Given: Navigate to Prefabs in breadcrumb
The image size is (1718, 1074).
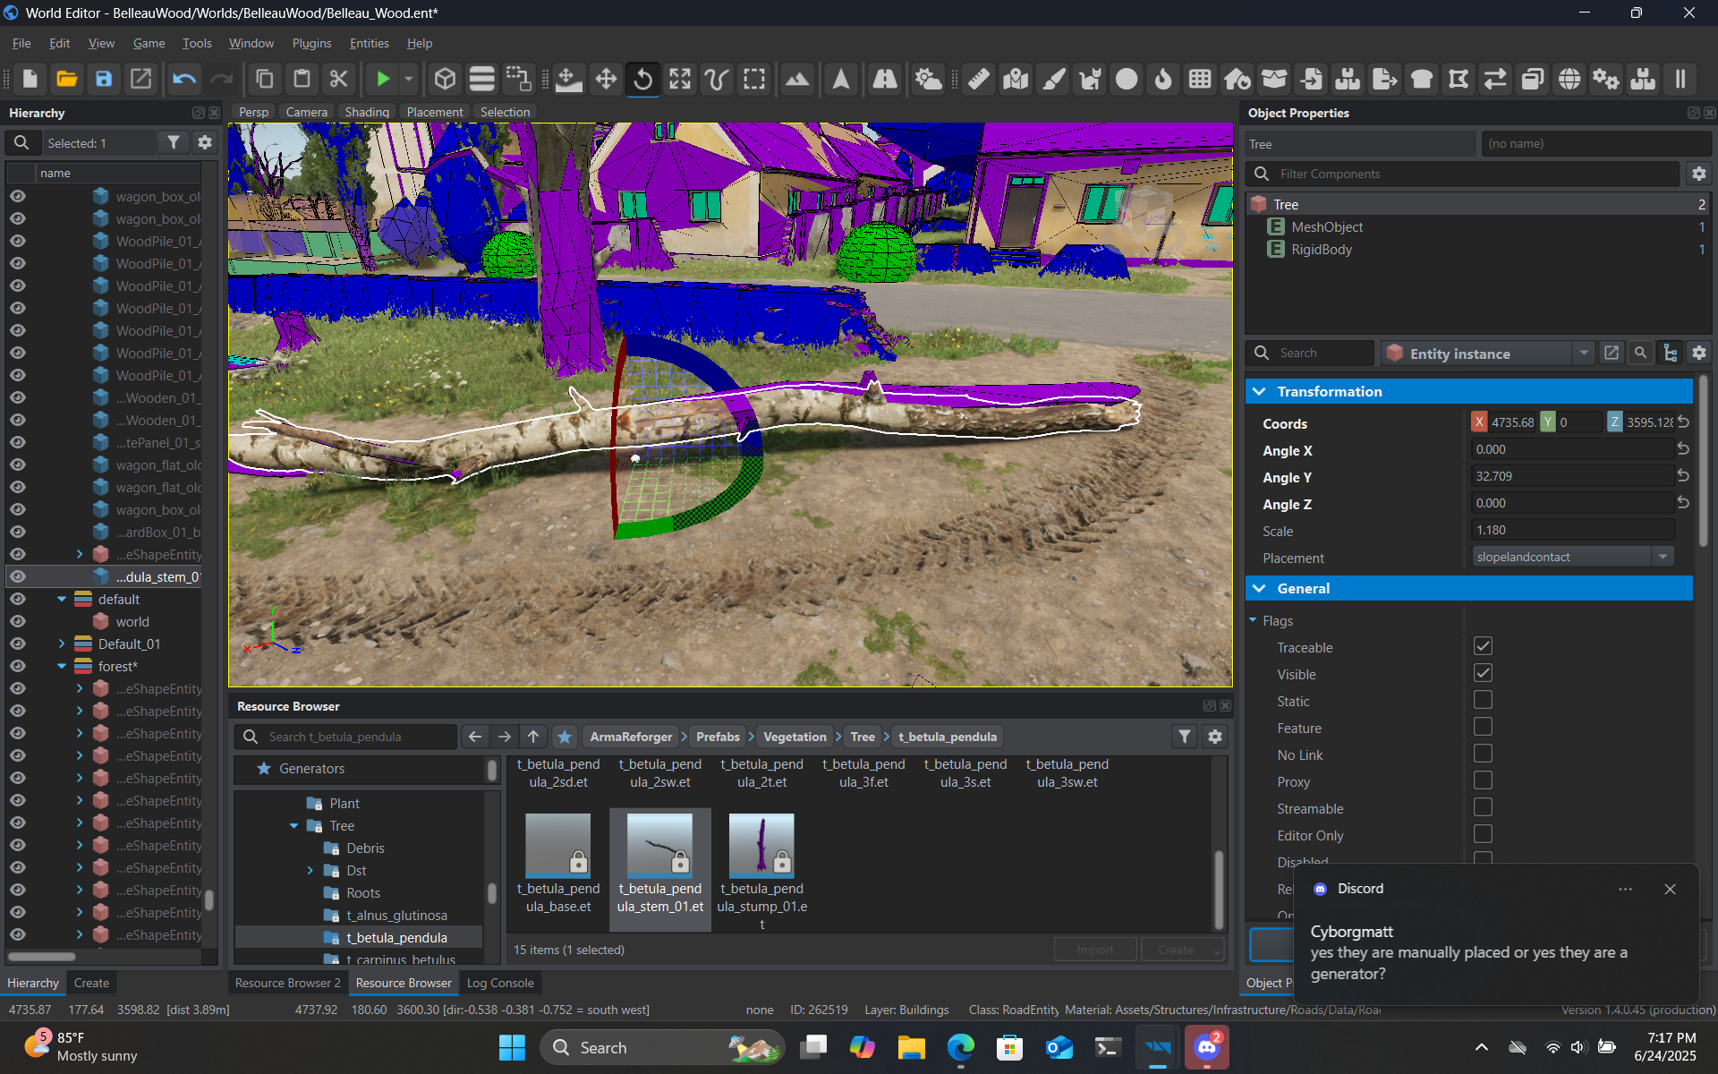Looking at the screenshot, I should point(718,737).
